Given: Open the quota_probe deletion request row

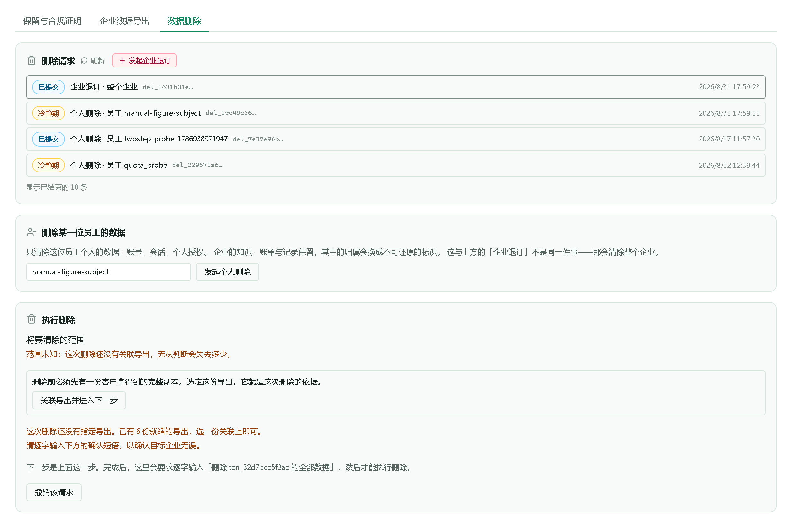Looking at the screenshot, I should point(396,165).
